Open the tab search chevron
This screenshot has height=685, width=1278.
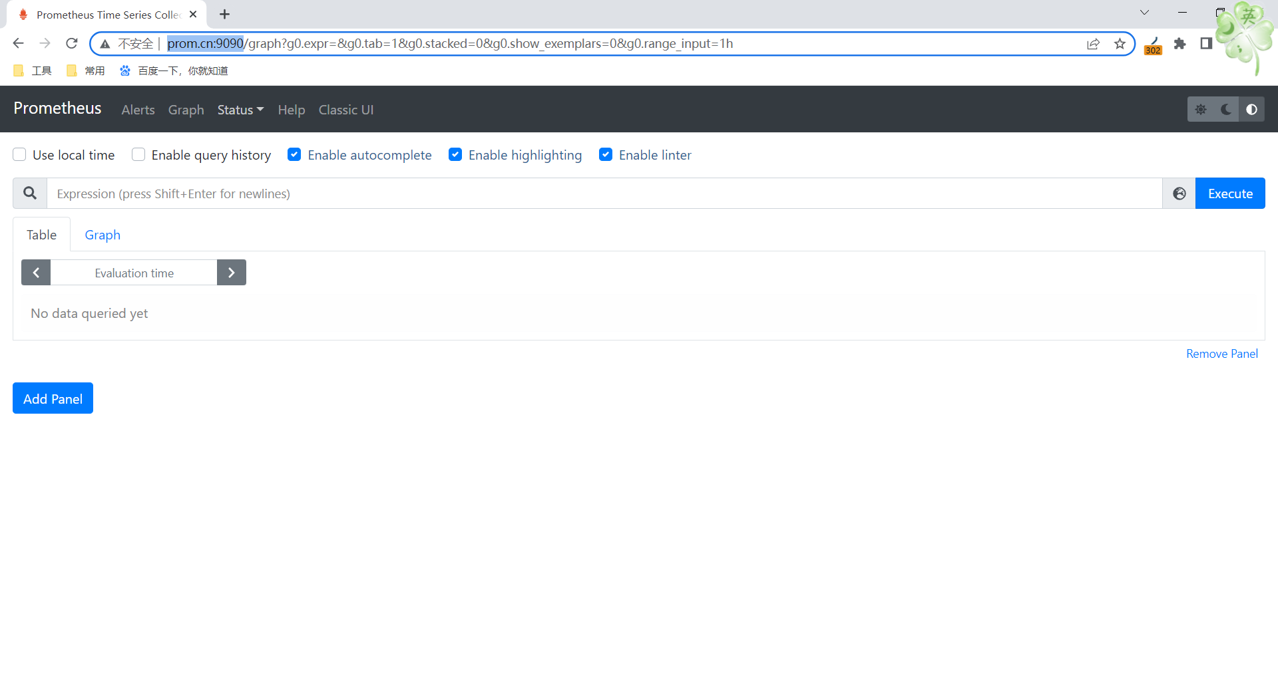1144,13
